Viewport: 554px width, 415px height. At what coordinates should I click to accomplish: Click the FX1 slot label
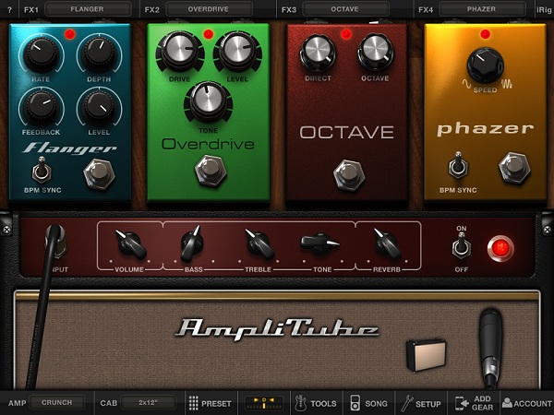coord(31,9)
